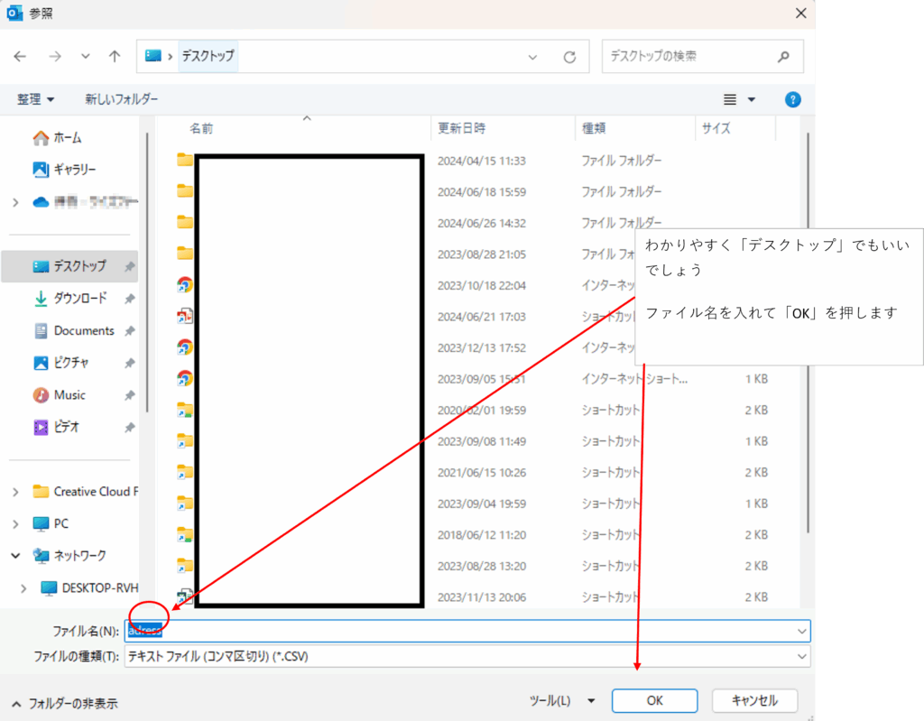Screen dimensions: 924x721
Task: Click the Up one level arrow
Action: click(x=115, y=56)
